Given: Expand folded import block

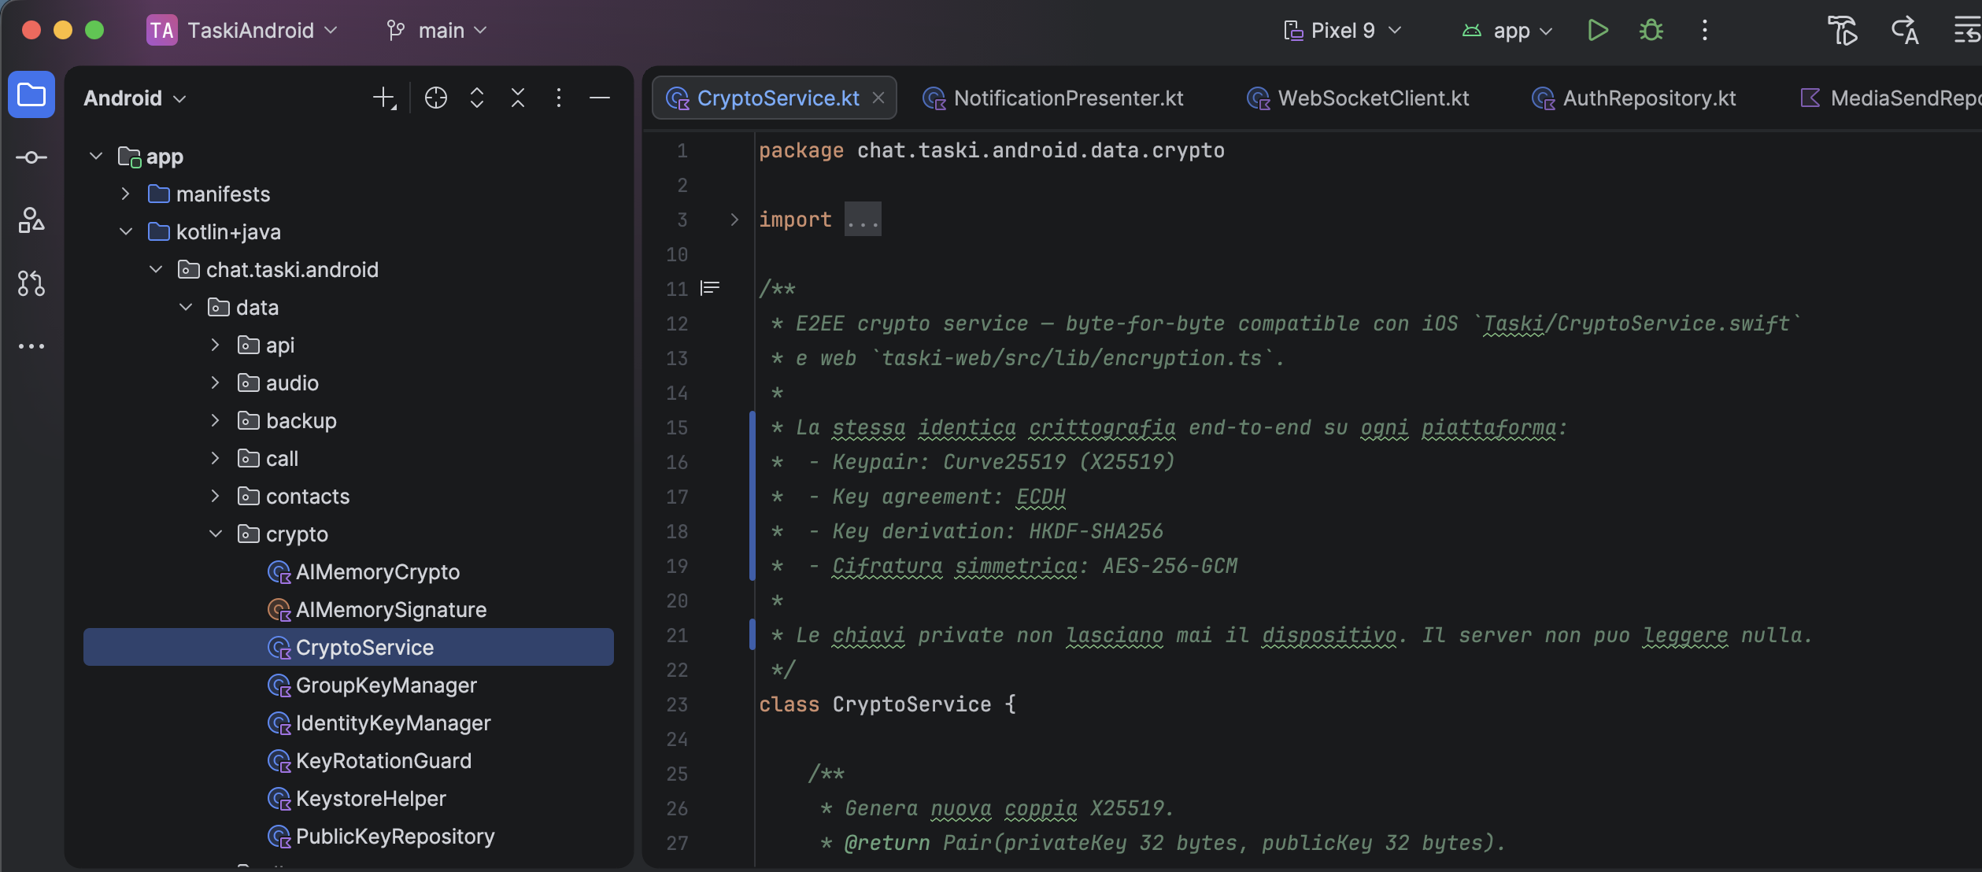Looking at the screenshot, I should [x=734, y=220].
